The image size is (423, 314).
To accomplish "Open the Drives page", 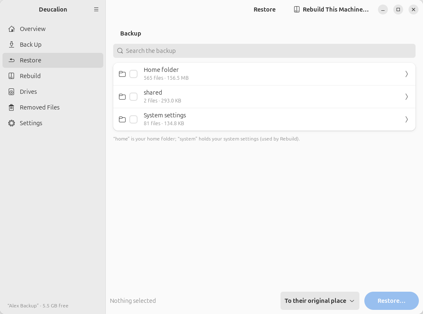I will pos(53,92).
